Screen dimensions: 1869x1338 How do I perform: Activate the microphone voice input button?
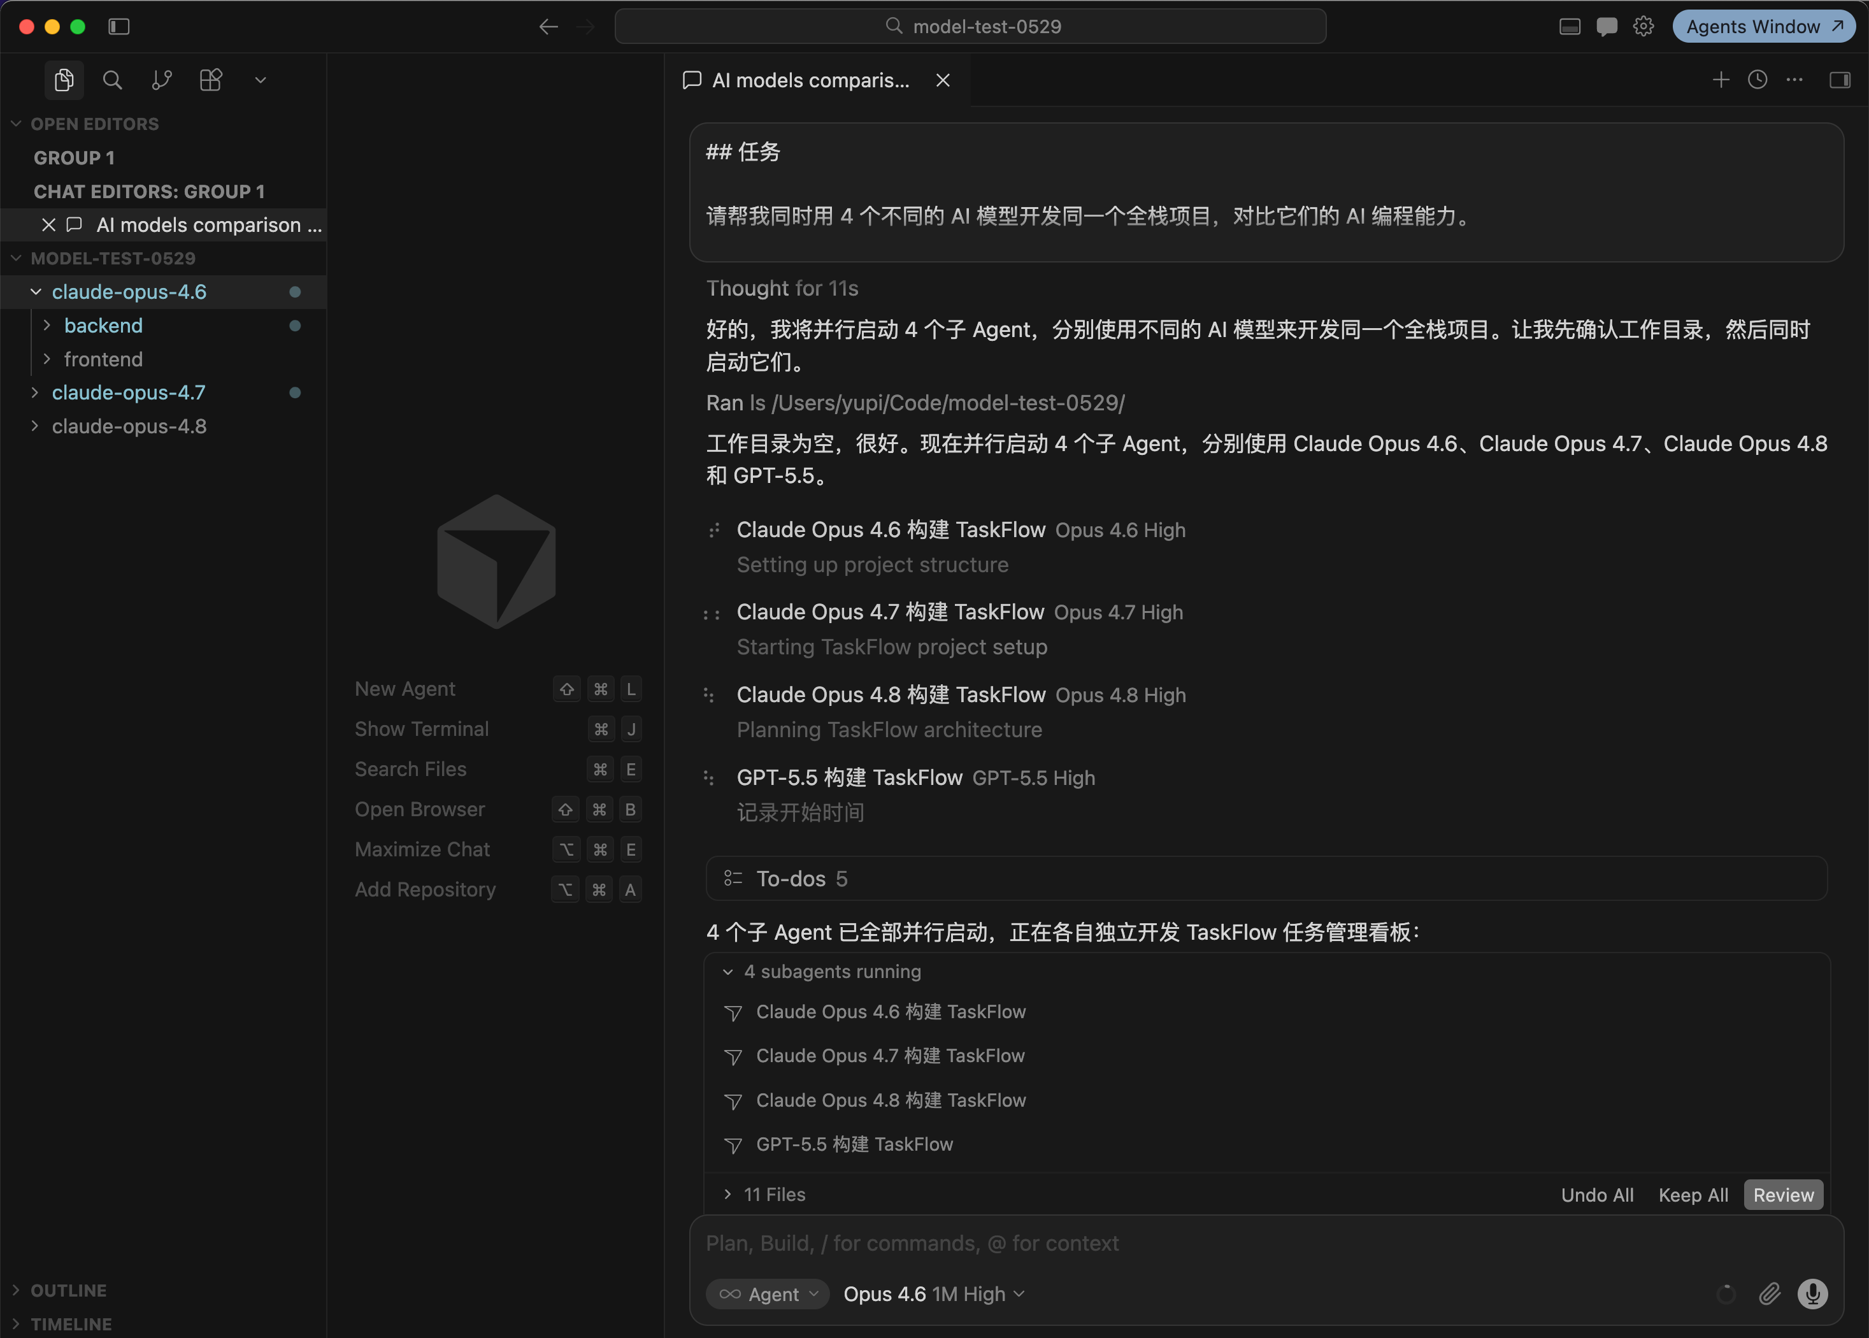click(x=1812, y=1293)
